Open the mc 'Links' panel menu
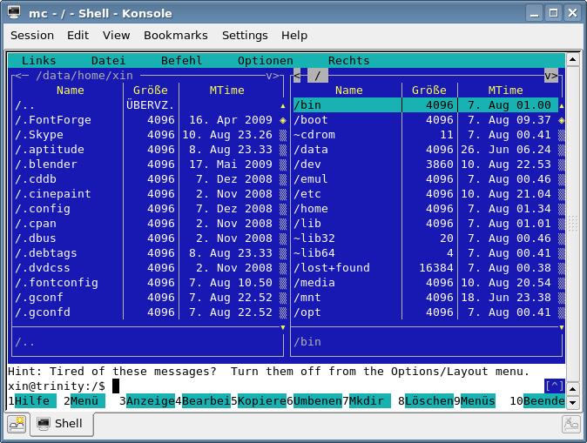The image size is (587, 443). pyautogui.click(x=38, y=61)
